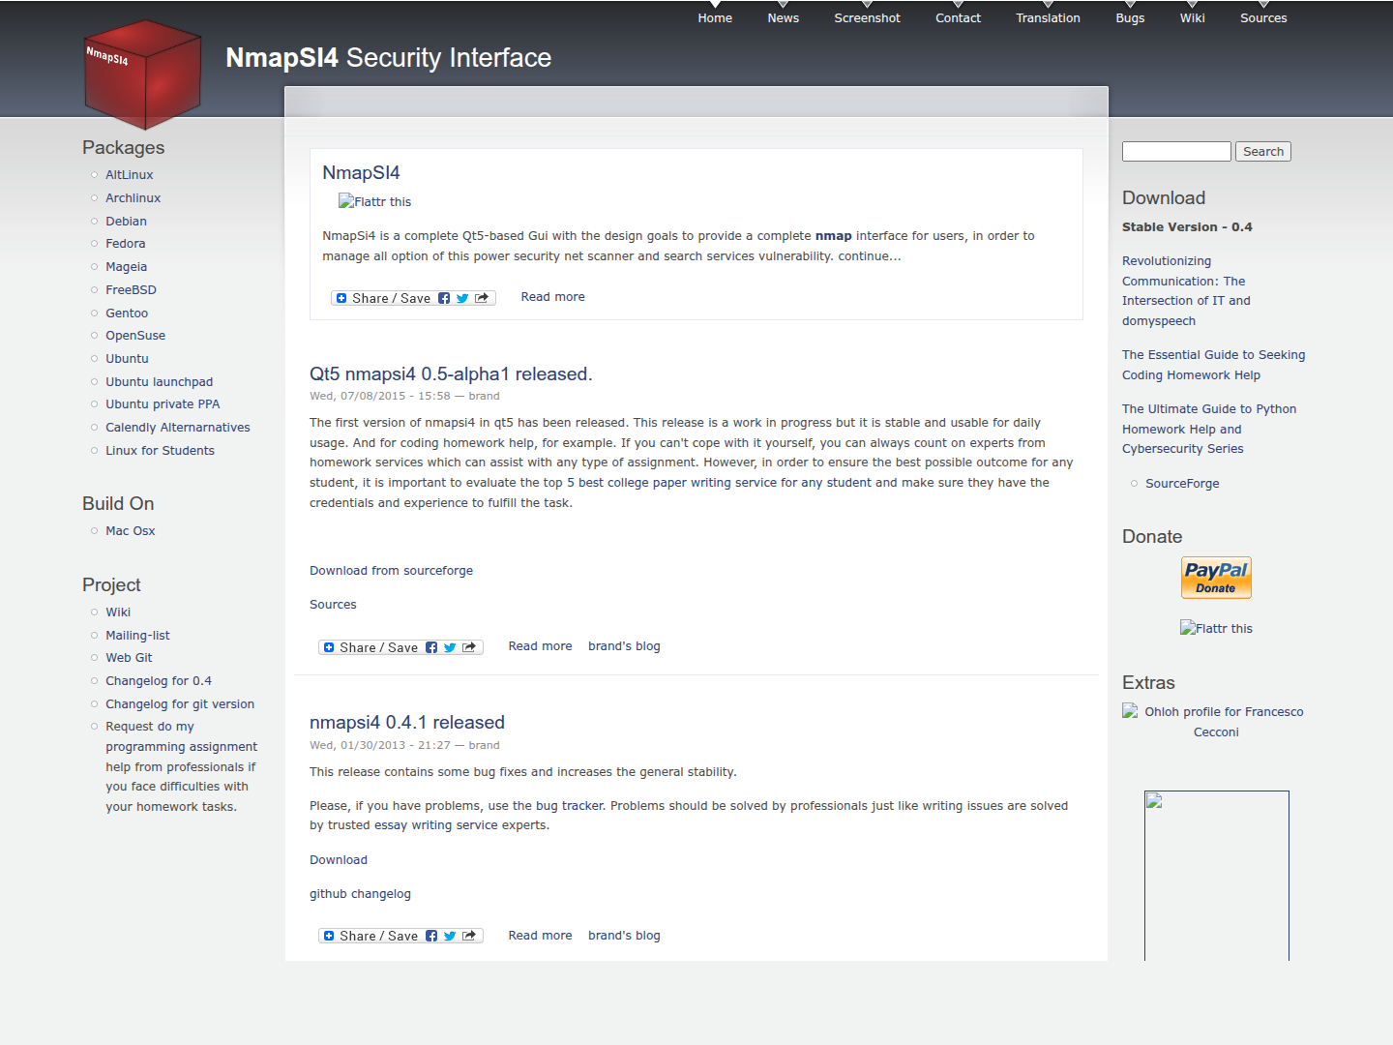1393x1045 pixels.
Task: Click the empty image box below Extras
Action: pos(1217,876)
